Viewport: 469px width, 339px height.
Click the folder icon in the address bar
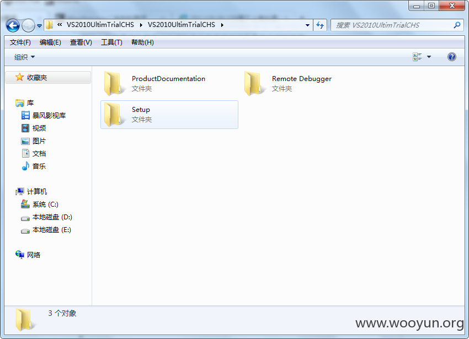click(50, 25)
